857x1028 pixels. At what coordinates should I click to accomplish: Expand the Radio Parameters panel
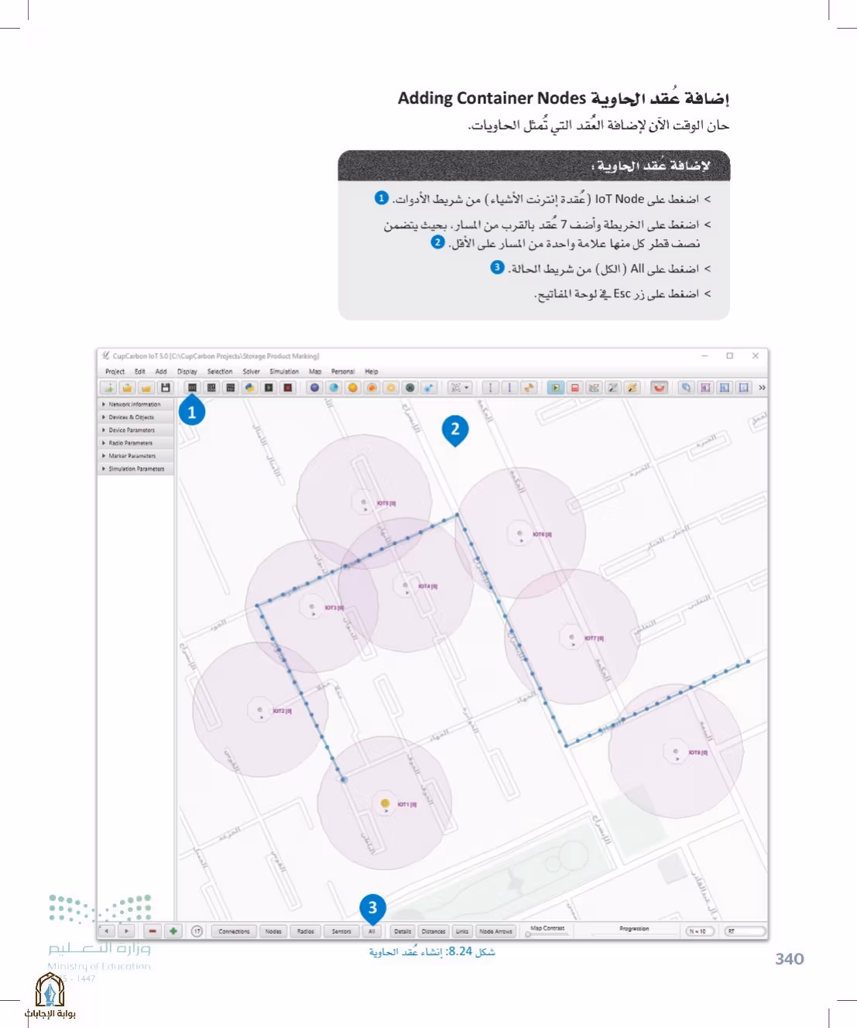coord(135,443)
